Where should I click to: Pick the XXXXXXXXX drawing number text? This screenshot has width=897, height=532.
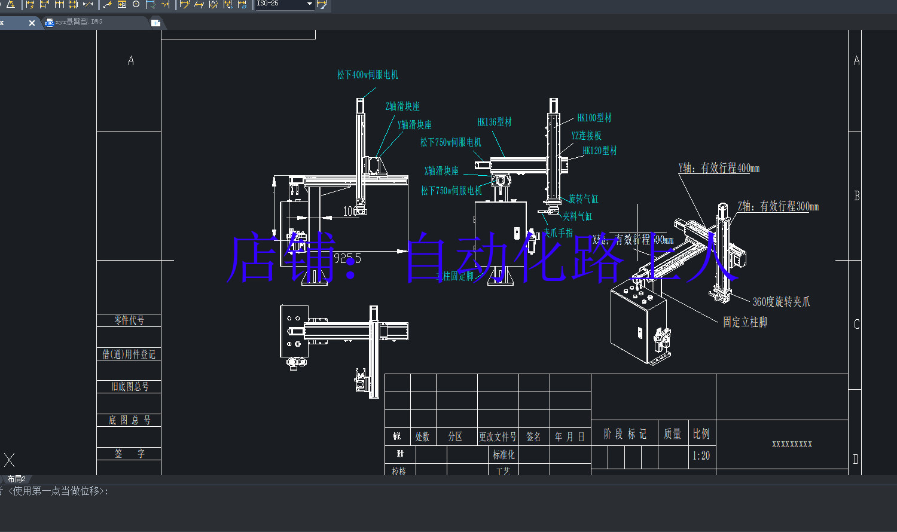point(792,444)
